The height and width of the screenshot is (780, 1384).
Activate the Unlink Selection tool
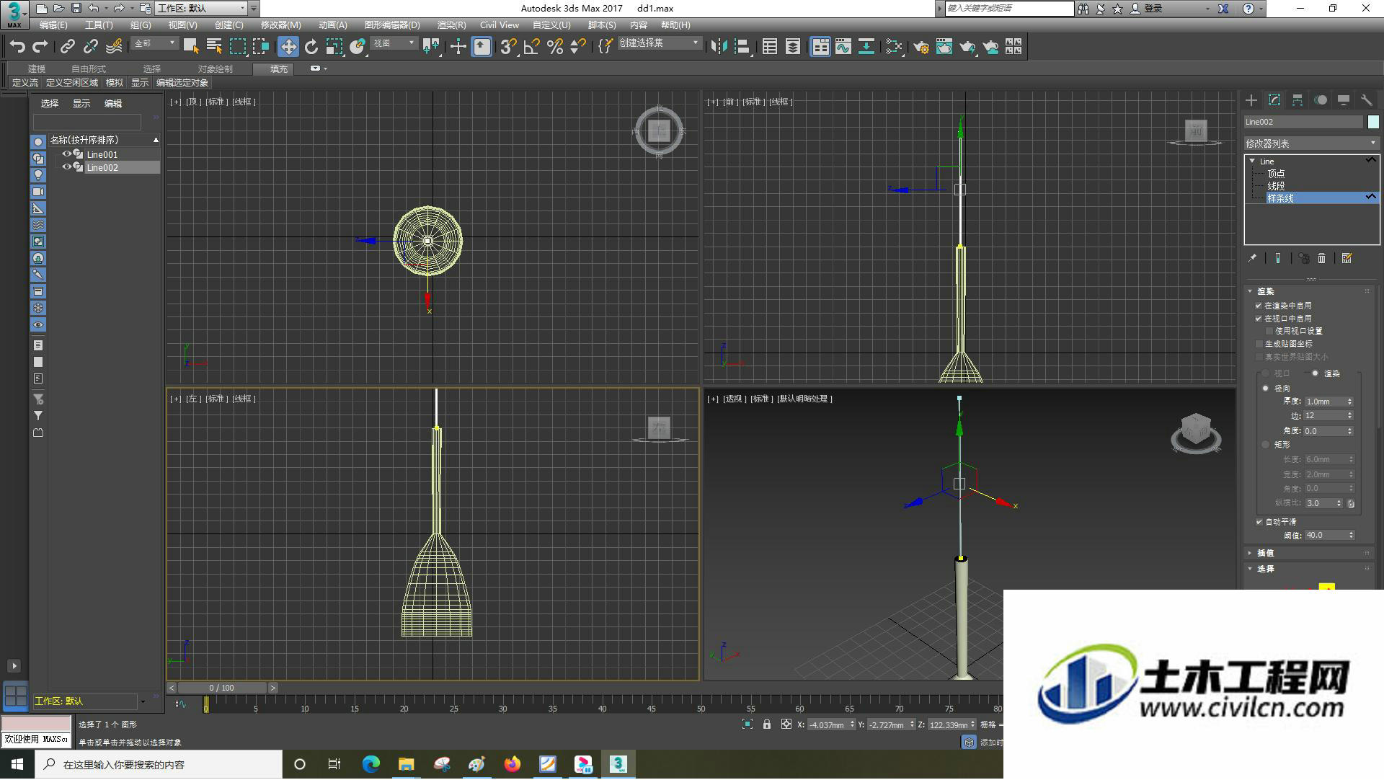coord(91,47)
